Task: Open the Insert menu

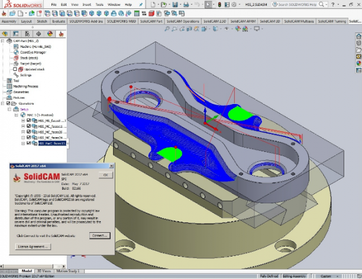Action: pos(87,4)
